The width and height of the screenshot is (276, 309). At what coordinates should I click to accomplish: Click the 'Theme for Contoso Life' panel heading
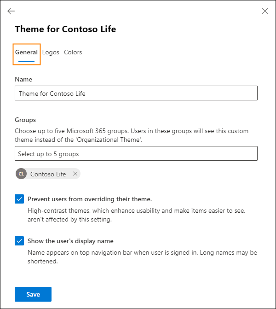(x=65, y=29)
